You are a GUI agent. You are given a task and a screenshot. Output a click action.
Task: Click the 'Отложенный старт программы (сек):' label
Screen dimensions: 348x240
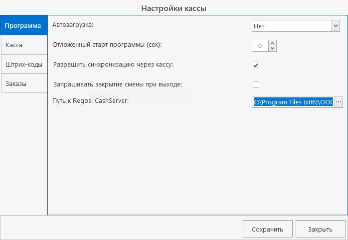tap(107, 44)
